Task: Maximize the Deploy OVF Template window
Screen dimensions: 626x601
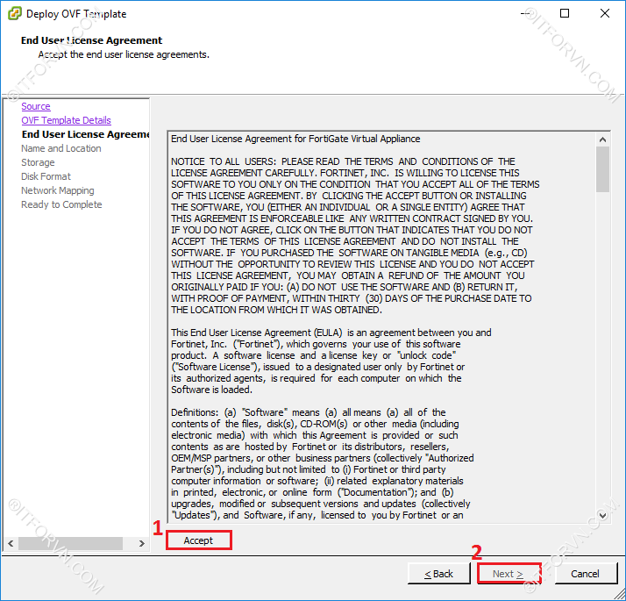Action: (565, 13)
